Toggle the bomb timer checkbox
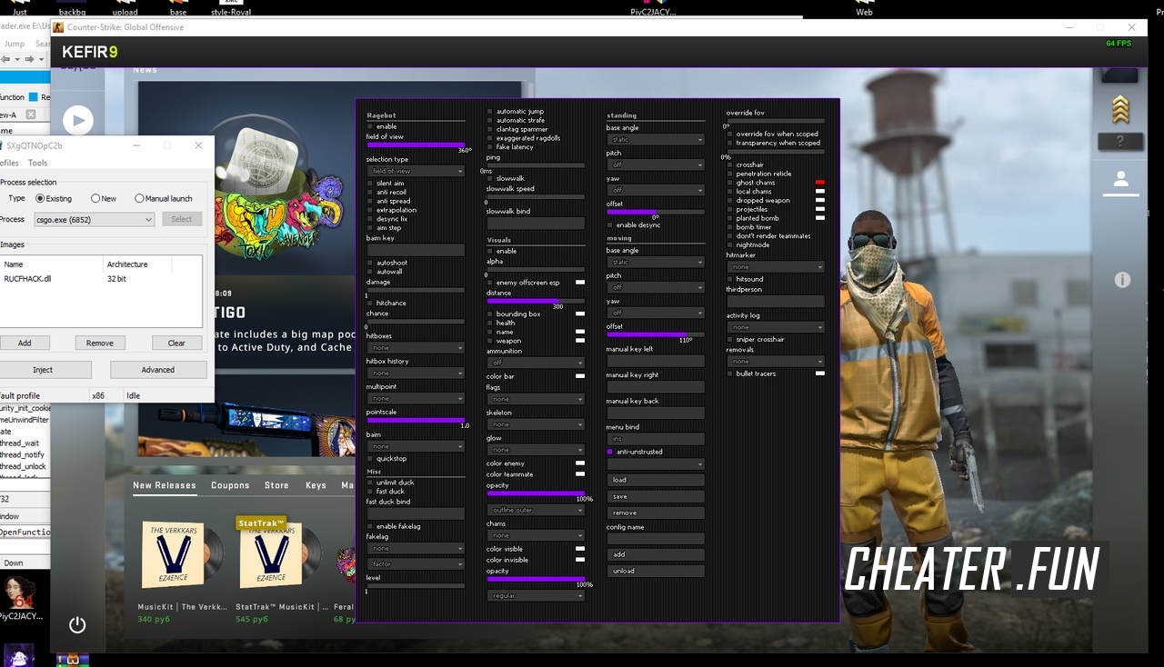The height and width of the screenshot is (667, 1164). point(730,227)
